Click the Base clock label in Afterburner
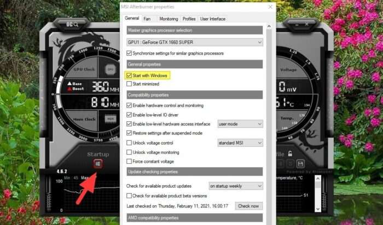This screenshot has width=383, height=225. (77, 84)
